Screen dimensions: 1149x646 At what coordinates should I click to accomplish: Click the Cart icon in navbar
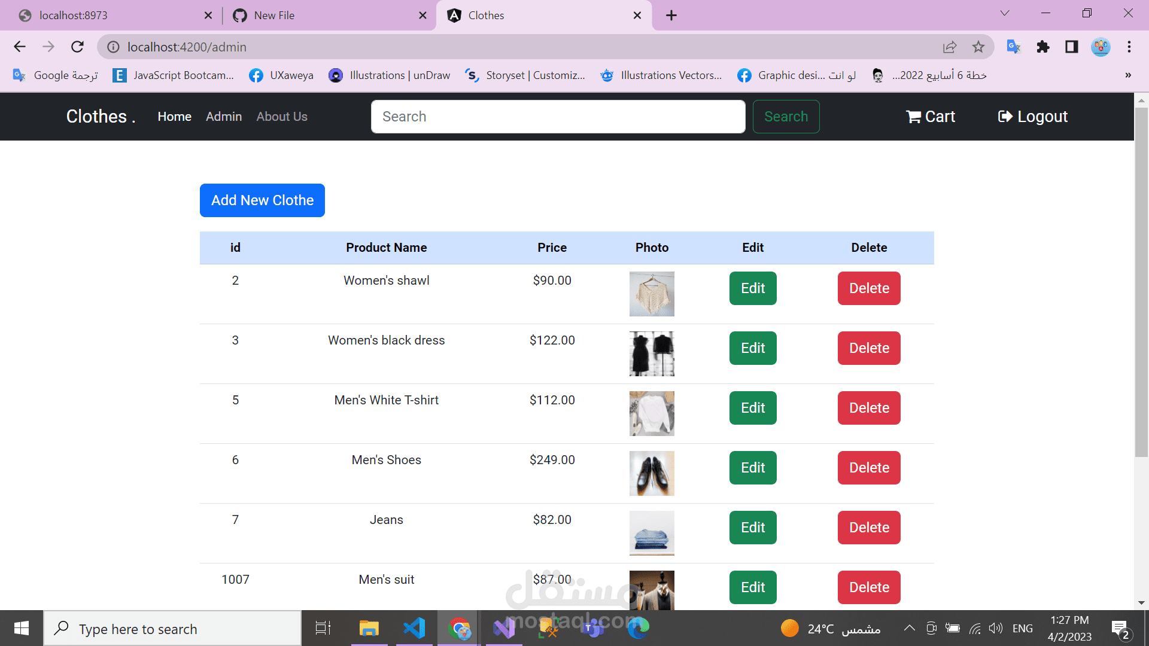913,117
